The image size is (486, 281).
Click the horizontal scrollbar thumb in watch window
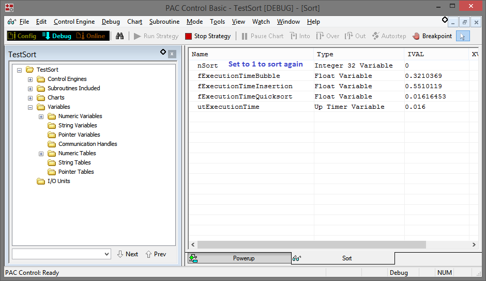[x=311, y=244]
